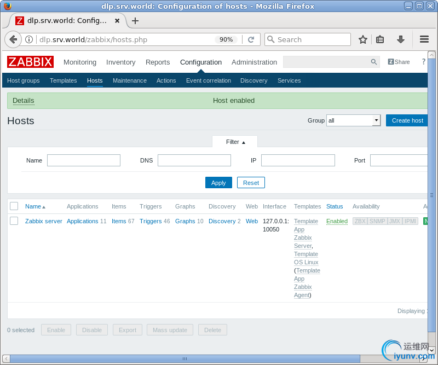Go to Event correlation submenu
The width and height of the screenshot is (438, 365).
click(x=209, y=80)
